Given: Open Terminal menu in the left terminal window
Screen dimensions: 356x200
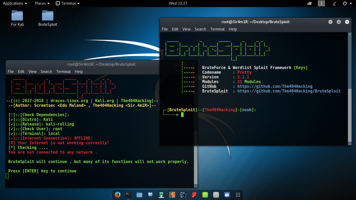Looking at the screenshot, I should (63, 72).
